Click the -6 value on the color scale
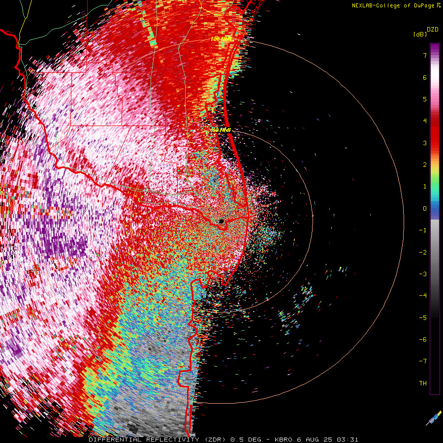443x443 pixels. coord(423,340)
